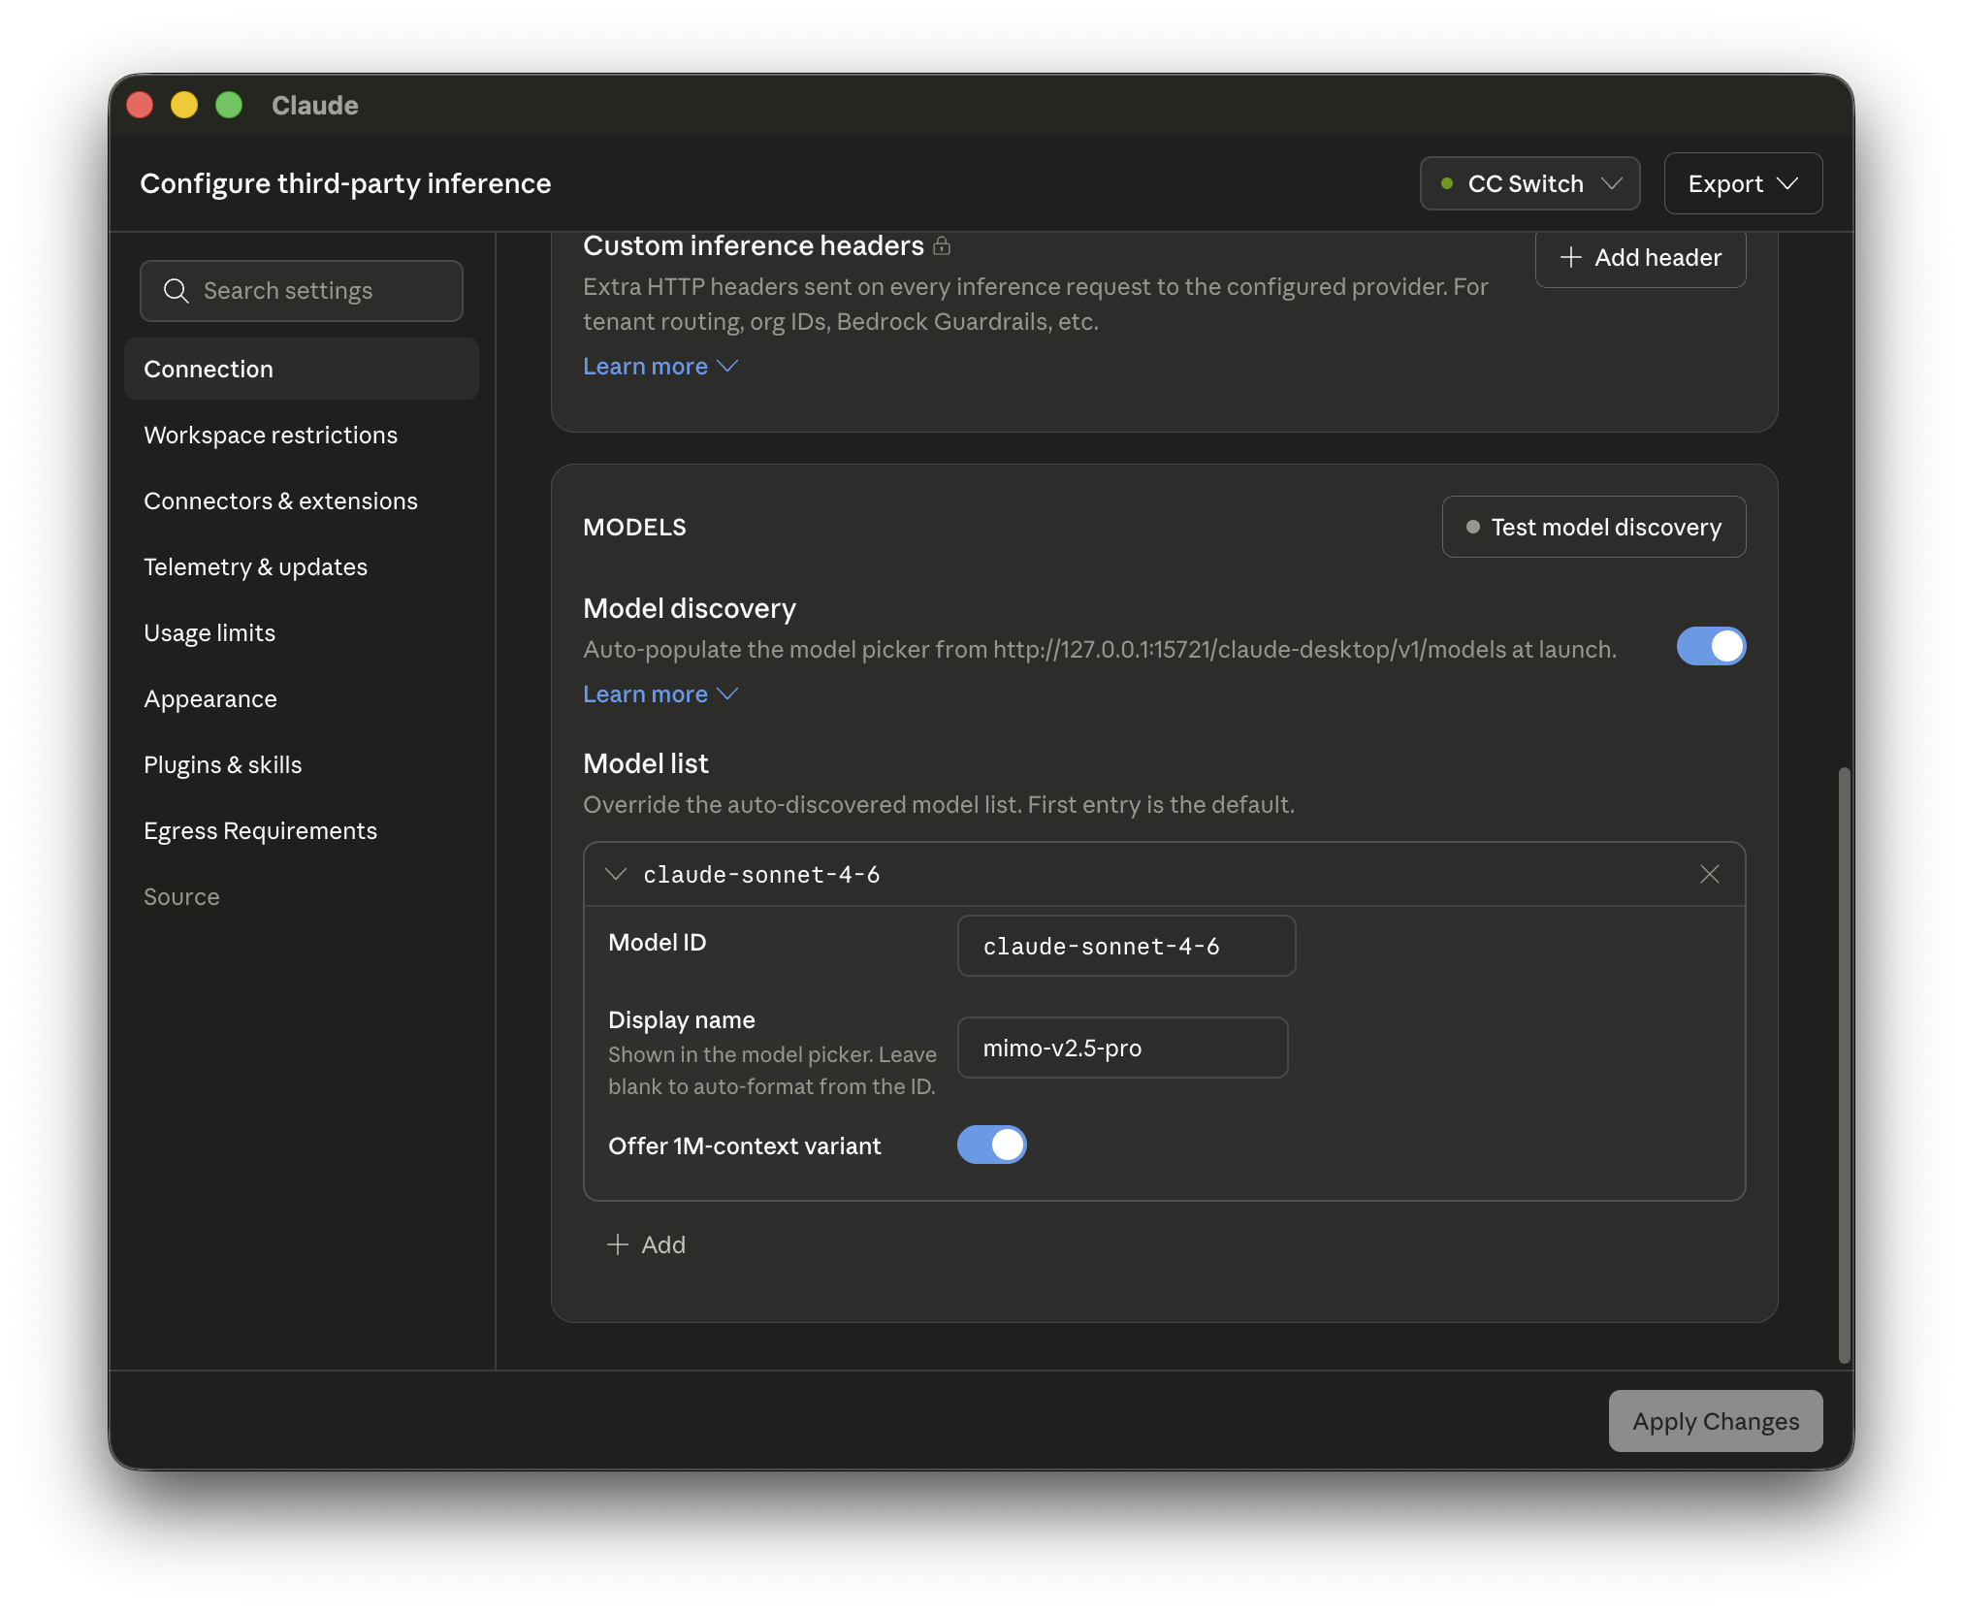This screenshot has width=1963, height=1614.
Task: Expand Learn more under Model discovery
Action: click(x=660, y=694)
